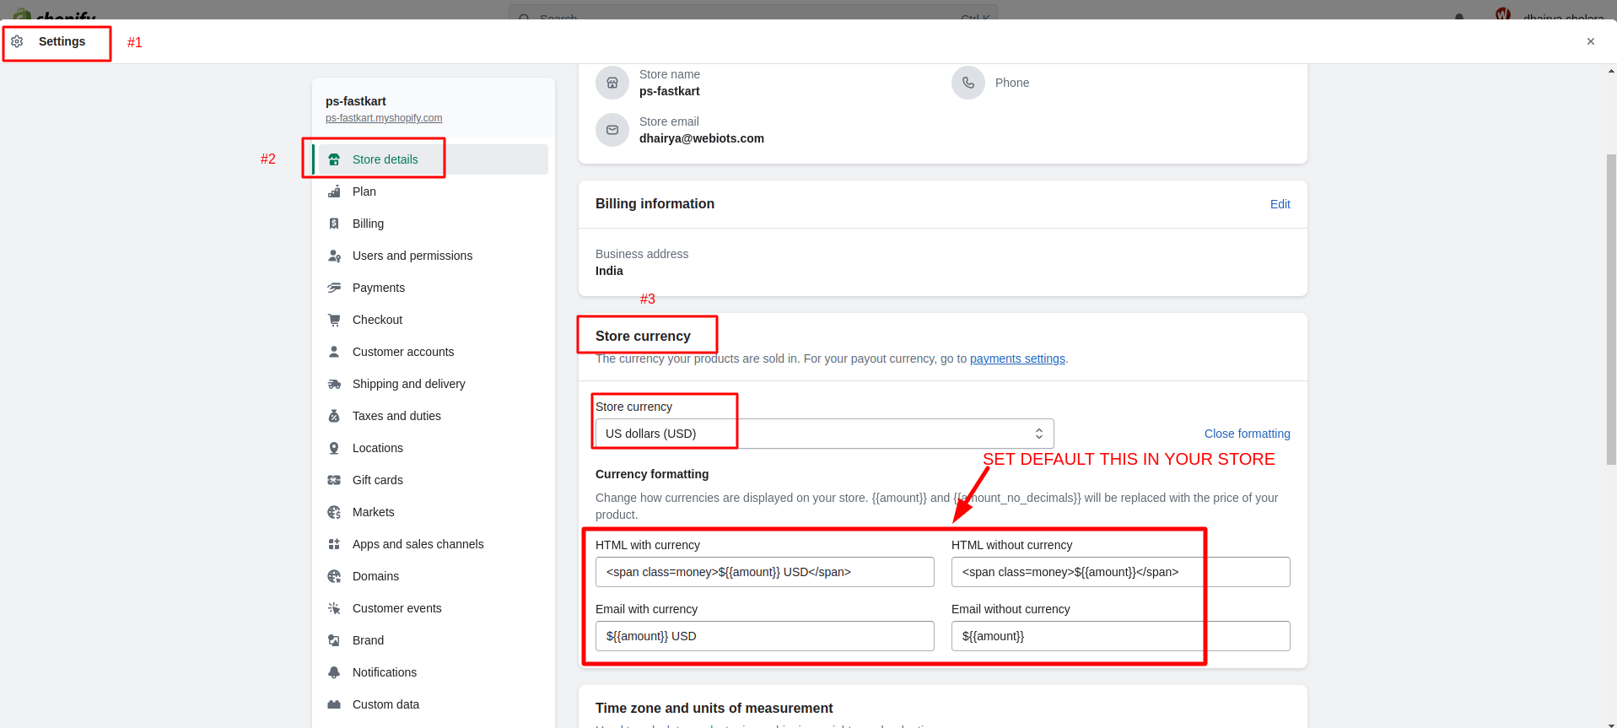Open Users and permissions settings
1617x728 pixels.
coord(412,256)
